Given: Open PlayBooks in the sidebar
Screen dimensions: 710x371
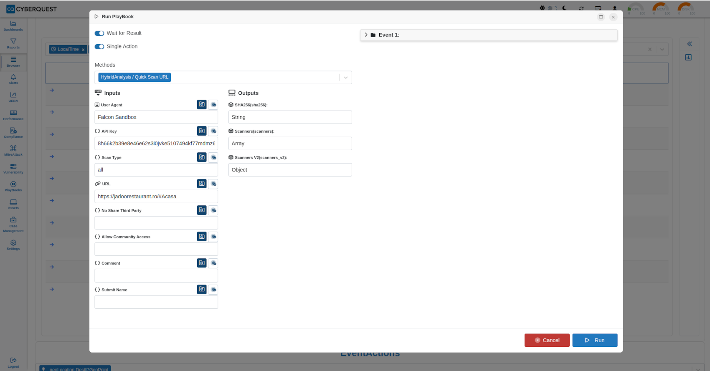Looking at the screenshot, I should click(x=13, y=187).
